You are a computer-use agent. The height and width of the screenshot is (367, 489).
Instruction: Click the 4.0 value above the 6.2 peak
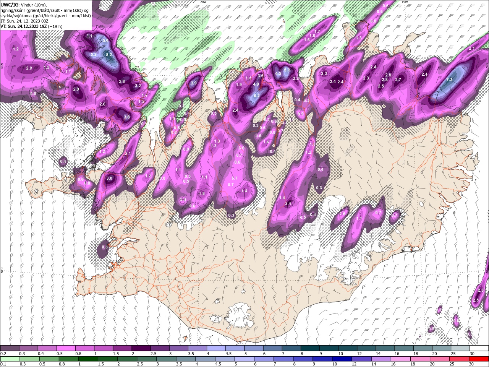click(x=256, y=84)
